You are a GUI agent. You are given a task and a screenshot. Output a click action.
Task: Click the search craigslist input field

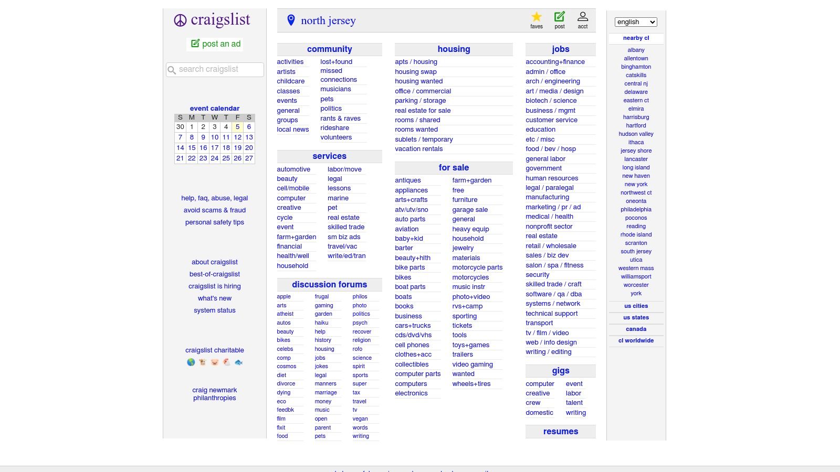tap(214, 69)
